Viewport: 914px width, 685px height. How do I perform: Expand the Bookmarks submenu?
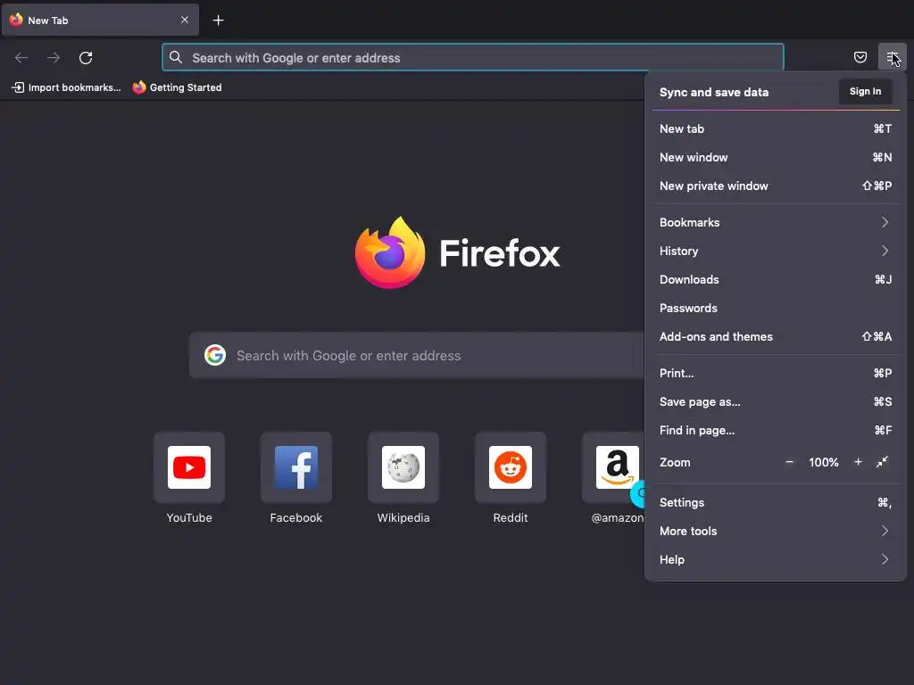pyautogui.click(x=776, y=222)
